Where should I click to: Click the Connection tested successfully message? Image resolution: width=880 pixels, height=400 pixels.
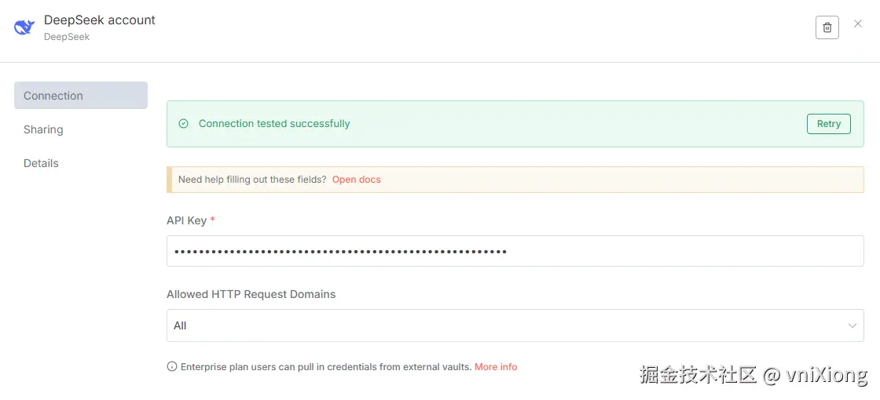click(x=274, y=124)
